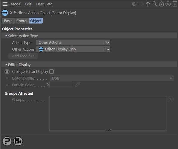
Task: Toggle the Change Editor Display keyframe dot
Action: coord(7,72)
